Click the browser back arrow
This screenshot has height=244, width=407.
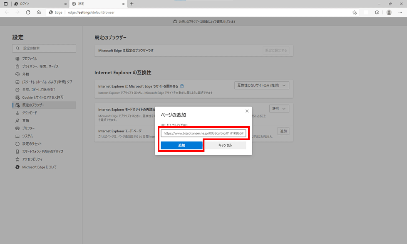(x=7, y=12)
